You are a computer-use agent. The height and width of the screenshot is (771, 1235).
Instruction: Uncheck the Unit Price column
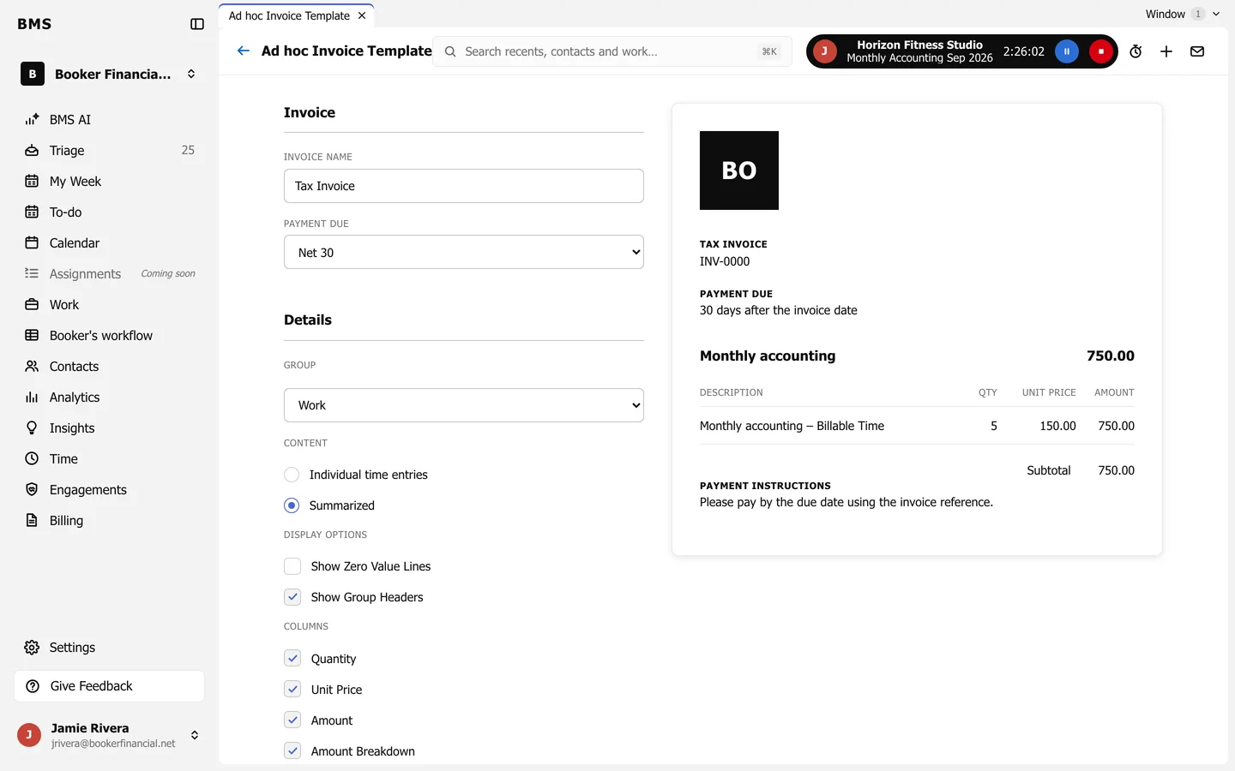[x=292, y=689]
